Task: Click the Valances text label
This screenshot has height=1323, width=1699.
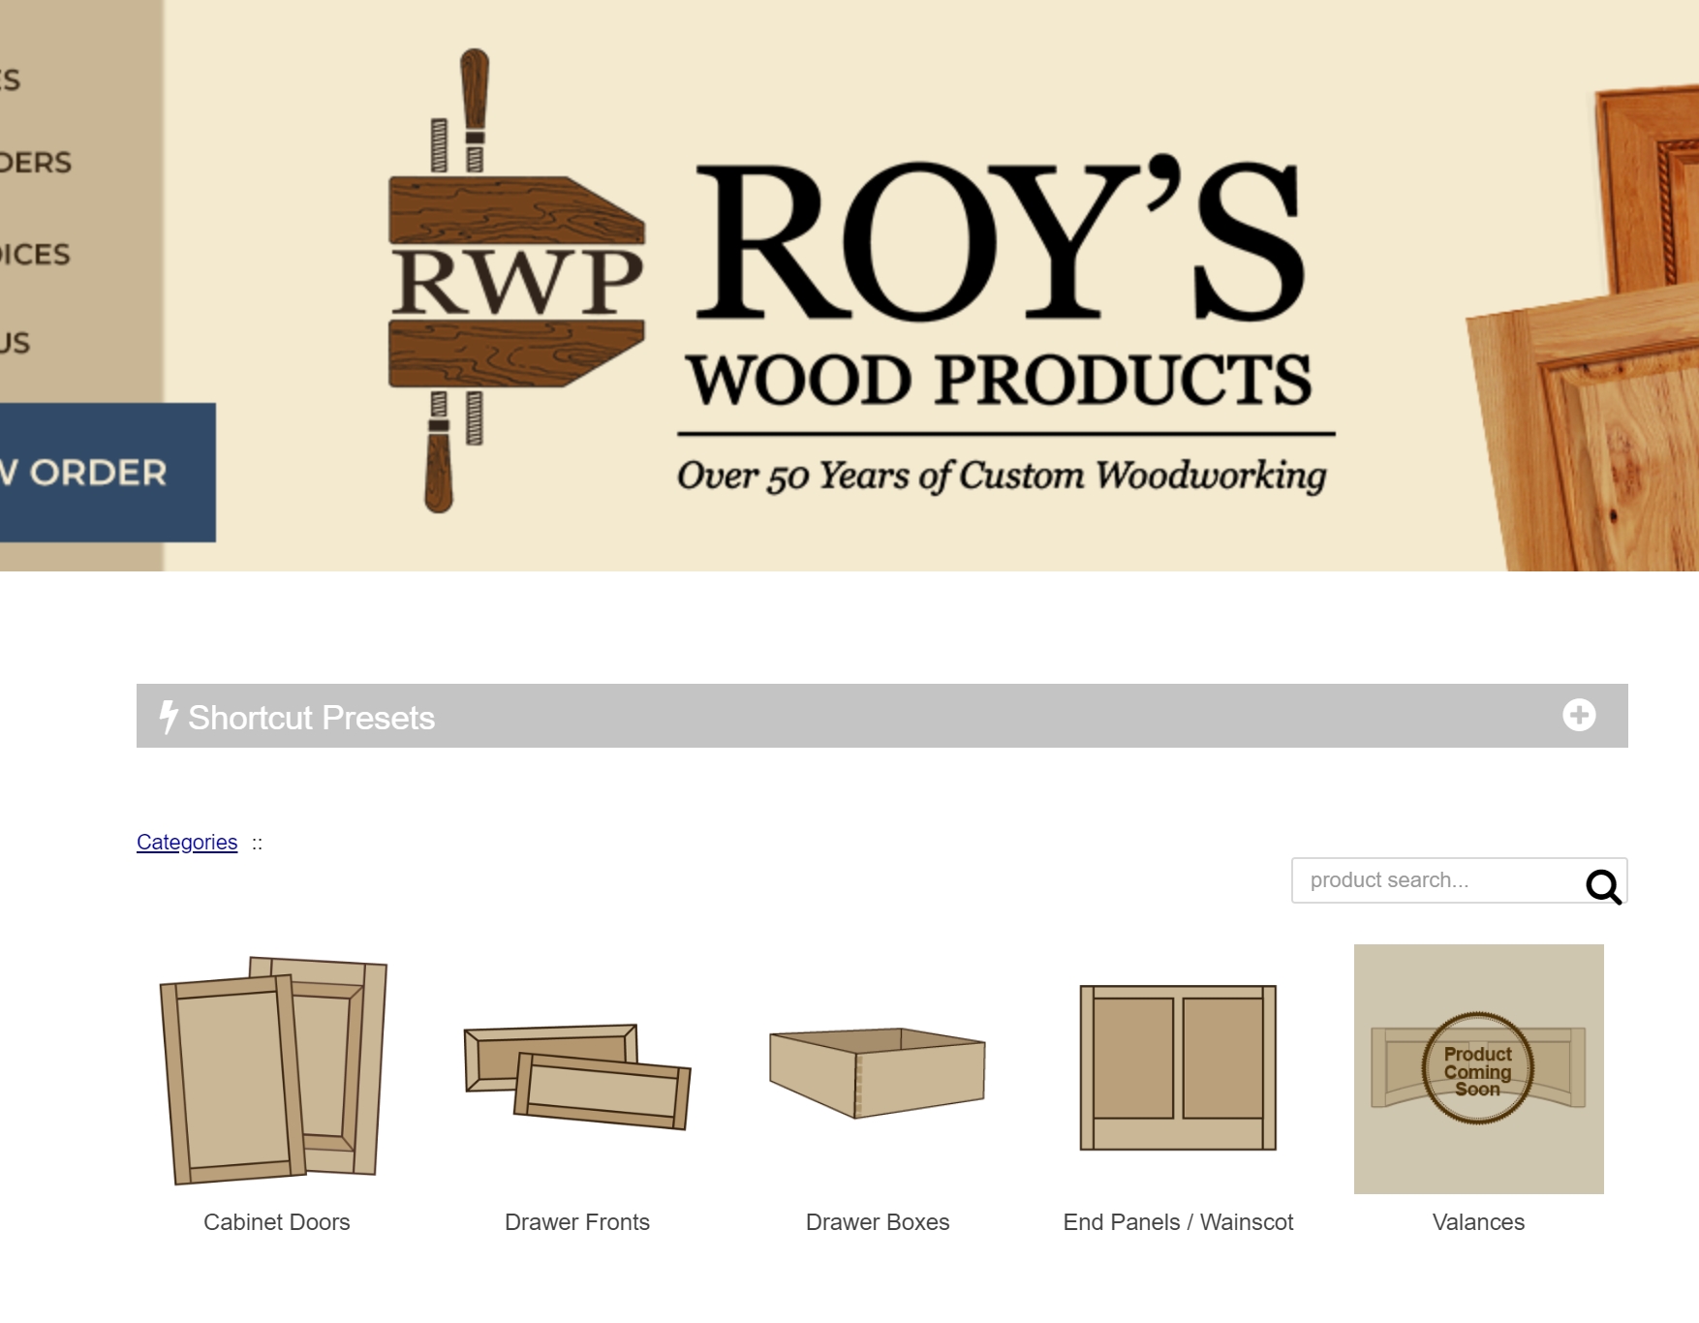Action: [x=1479, y=1222]
